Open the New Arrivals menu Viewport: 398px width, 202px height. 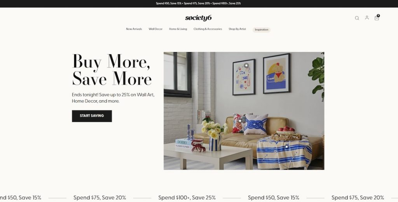(x=134, y=29)
